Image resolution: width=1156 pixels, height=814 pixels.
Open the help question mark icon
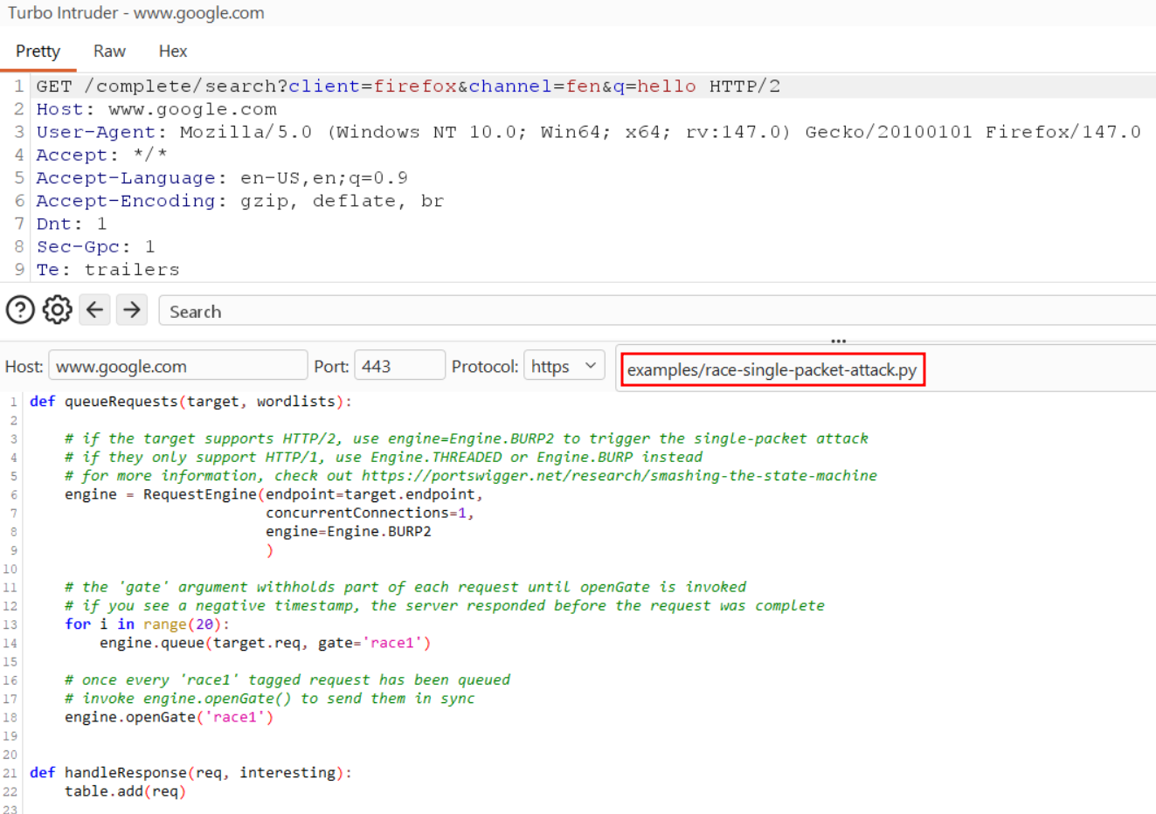[20, 310]
